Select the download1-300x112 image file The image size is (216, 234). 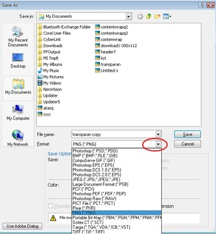coord(116,46)
